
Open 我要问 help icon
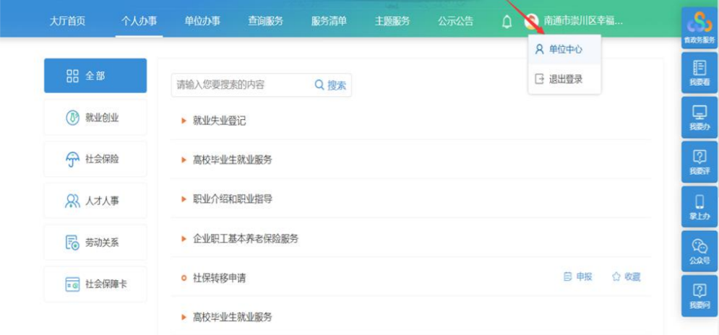(x=699, y=295)
